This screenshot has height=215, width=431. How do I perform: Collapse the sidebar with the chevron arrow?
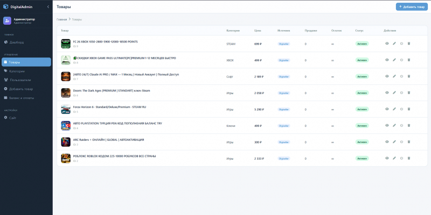point(48,6)
